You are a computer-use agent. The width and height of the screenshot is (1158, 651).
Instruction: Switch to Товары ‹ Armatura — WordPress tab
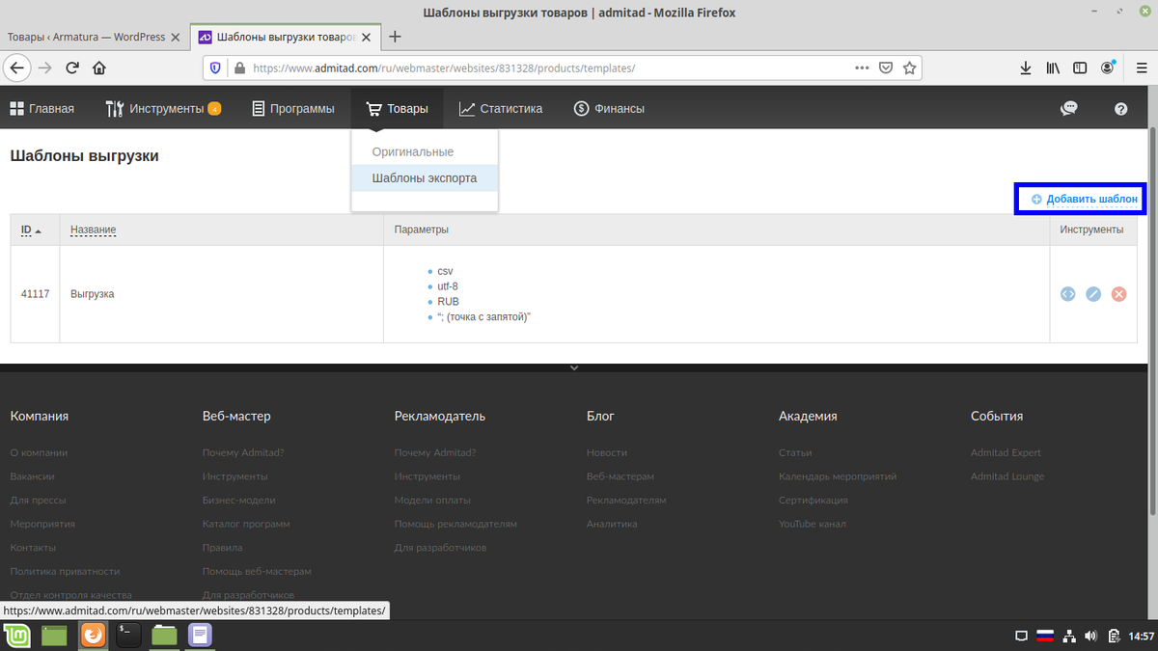[x=86, y=37]
